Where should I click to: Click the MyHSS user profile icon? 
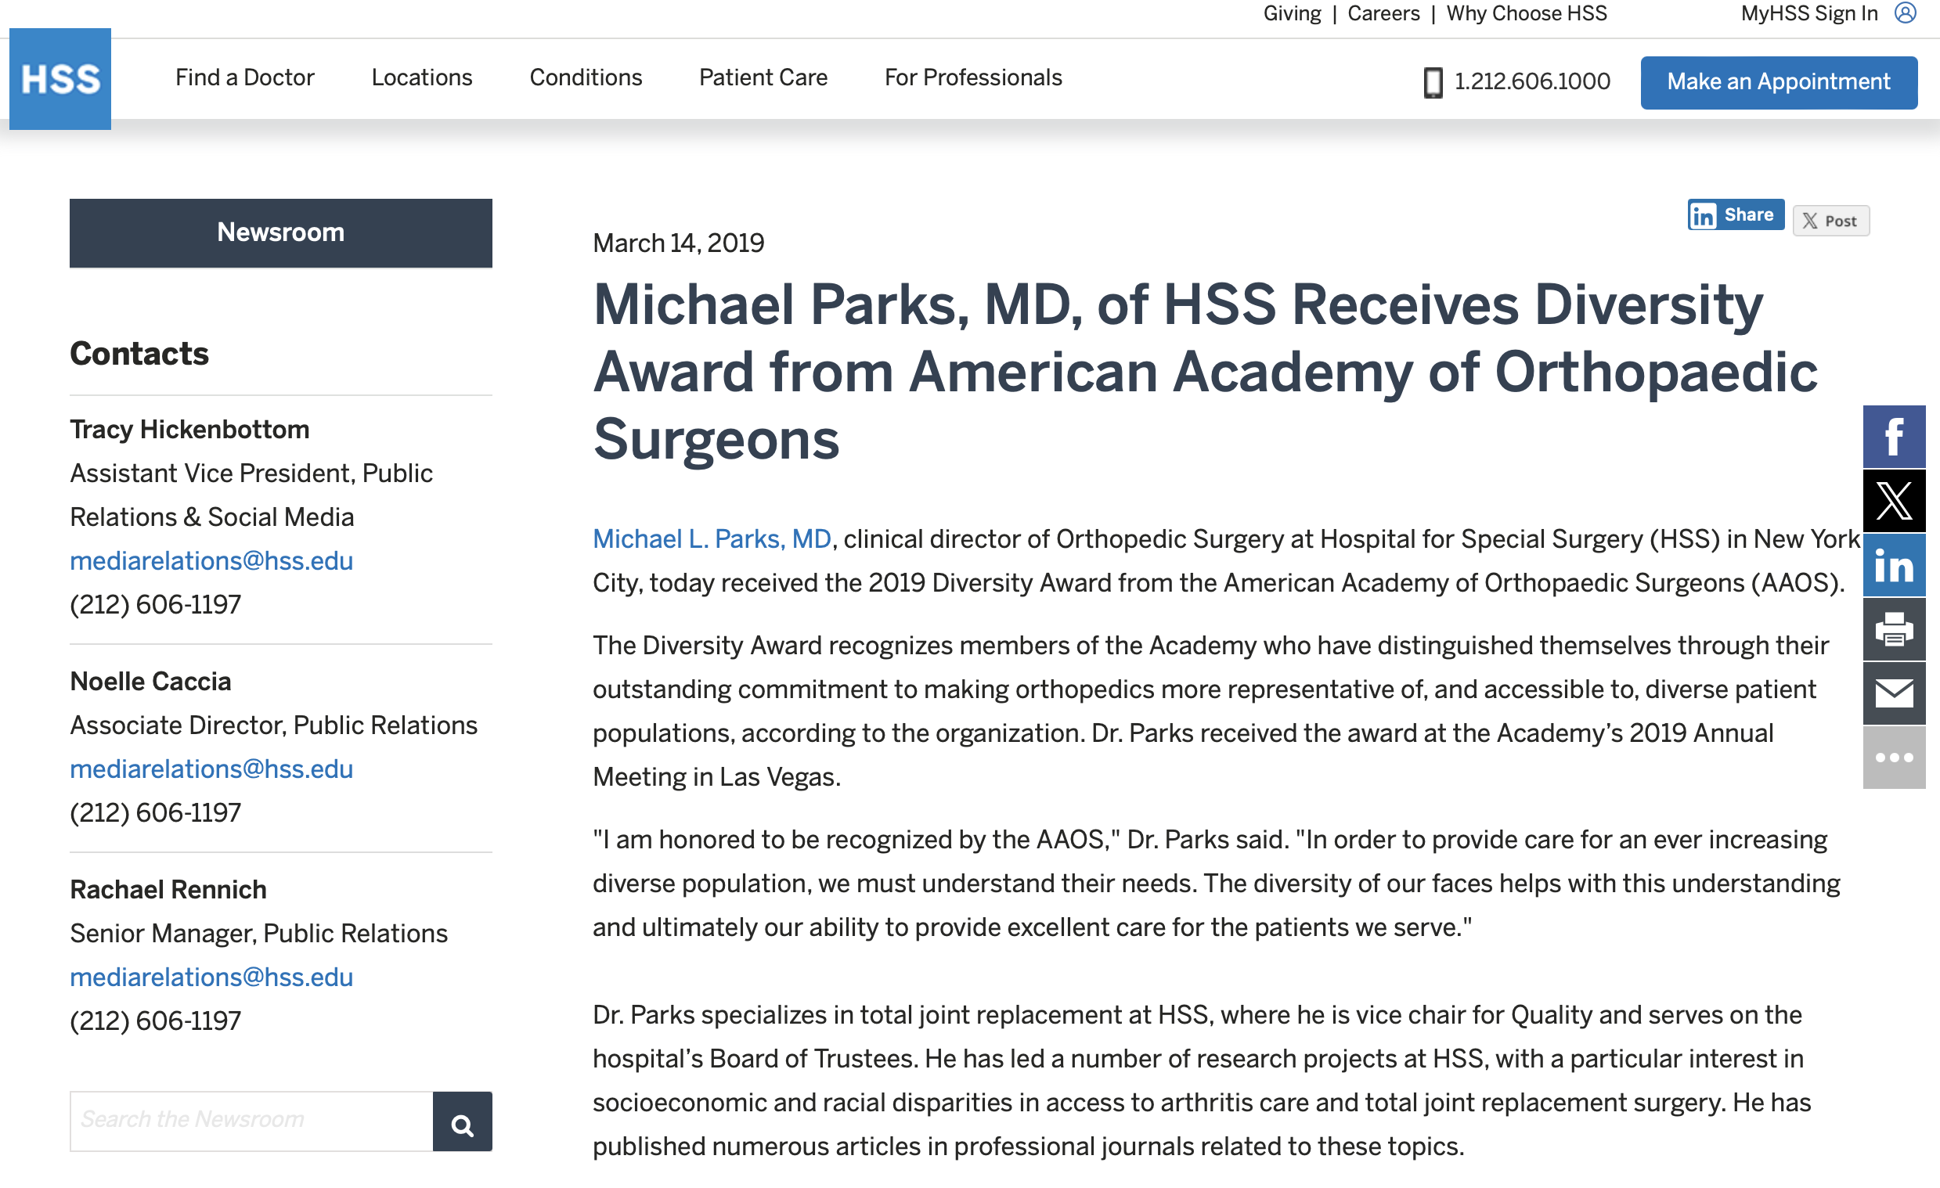click(1905, 13)
